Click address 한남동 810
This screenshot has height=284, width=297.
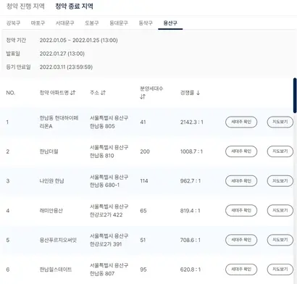(x=102, y=156)
